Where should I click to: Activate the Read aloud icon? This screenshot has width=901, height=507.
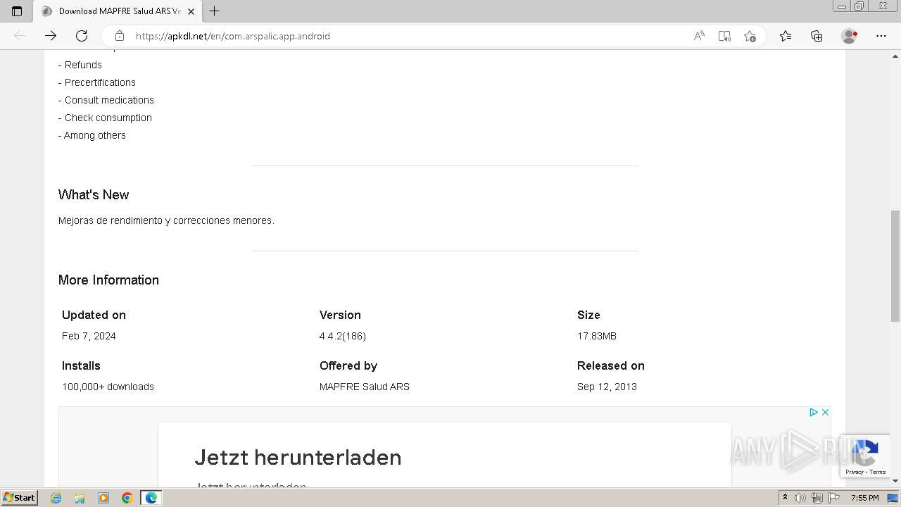699,36
